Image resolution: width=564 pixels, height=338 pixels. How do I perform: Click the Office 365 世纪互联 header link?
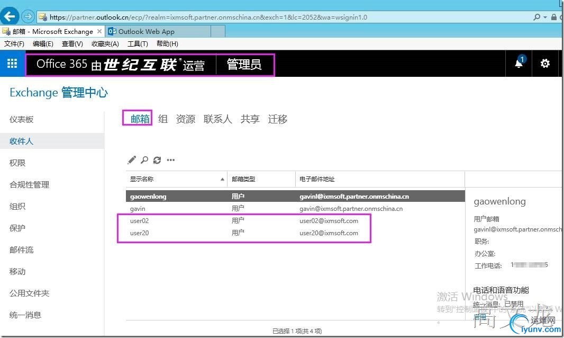[x=121, y=65]
